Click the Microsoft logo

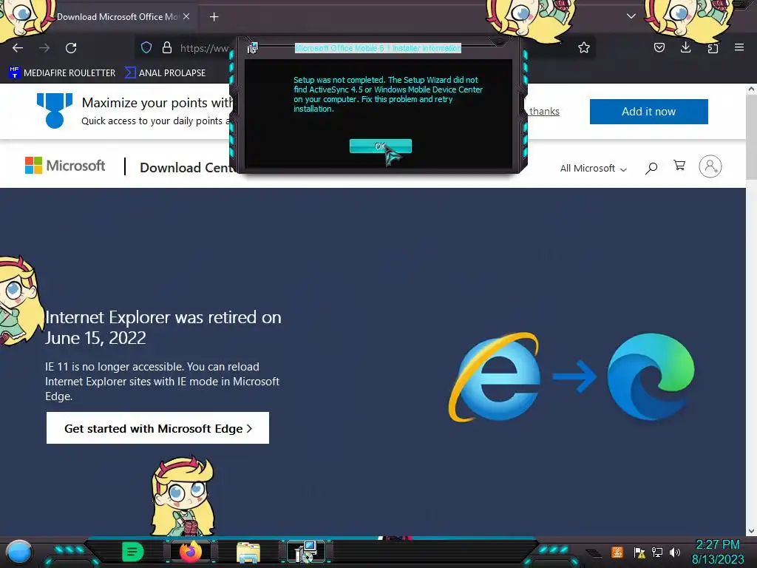click(x=65, y=166)
